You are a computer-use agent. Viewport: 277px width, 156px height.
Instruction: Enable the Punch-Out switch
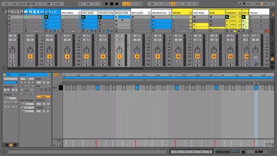[178, 4]
